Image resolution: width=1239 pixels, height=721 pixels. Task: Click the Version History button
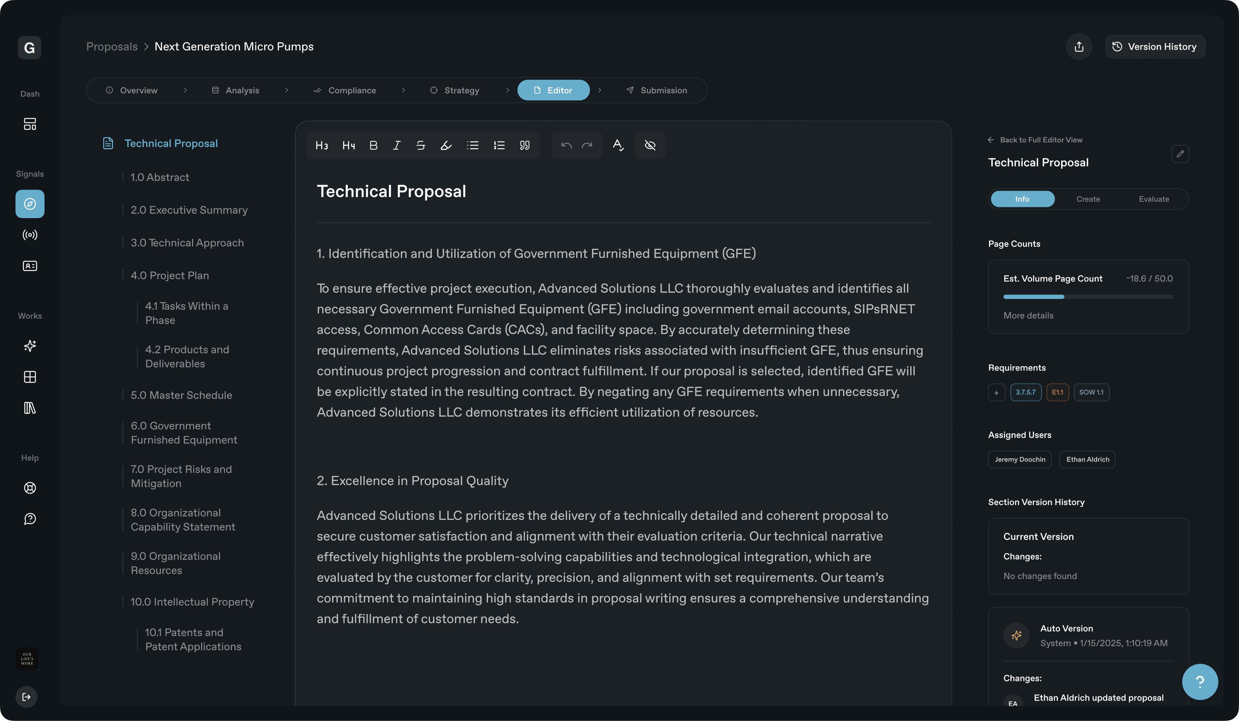pos(1155,46)
